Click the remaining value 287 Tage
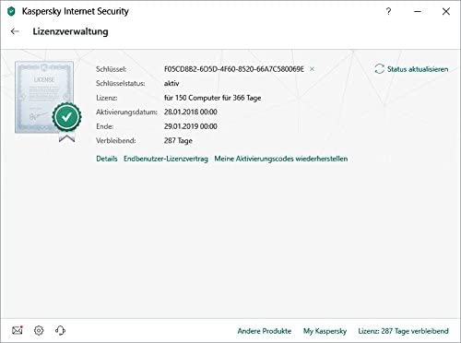The height and width of the screenshot is (343, 461). [x=178, y=141]
